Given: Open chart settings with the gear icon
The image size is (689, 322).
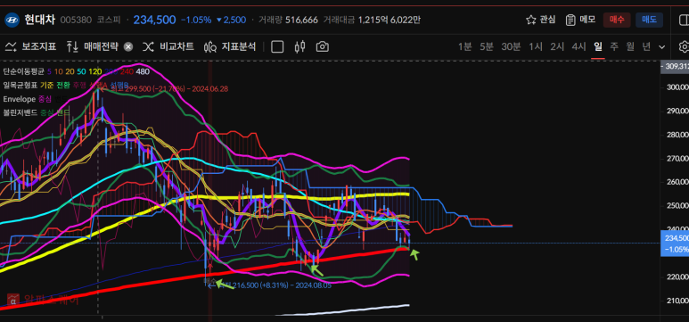Looking at the screenshot, I should [684, 46].
